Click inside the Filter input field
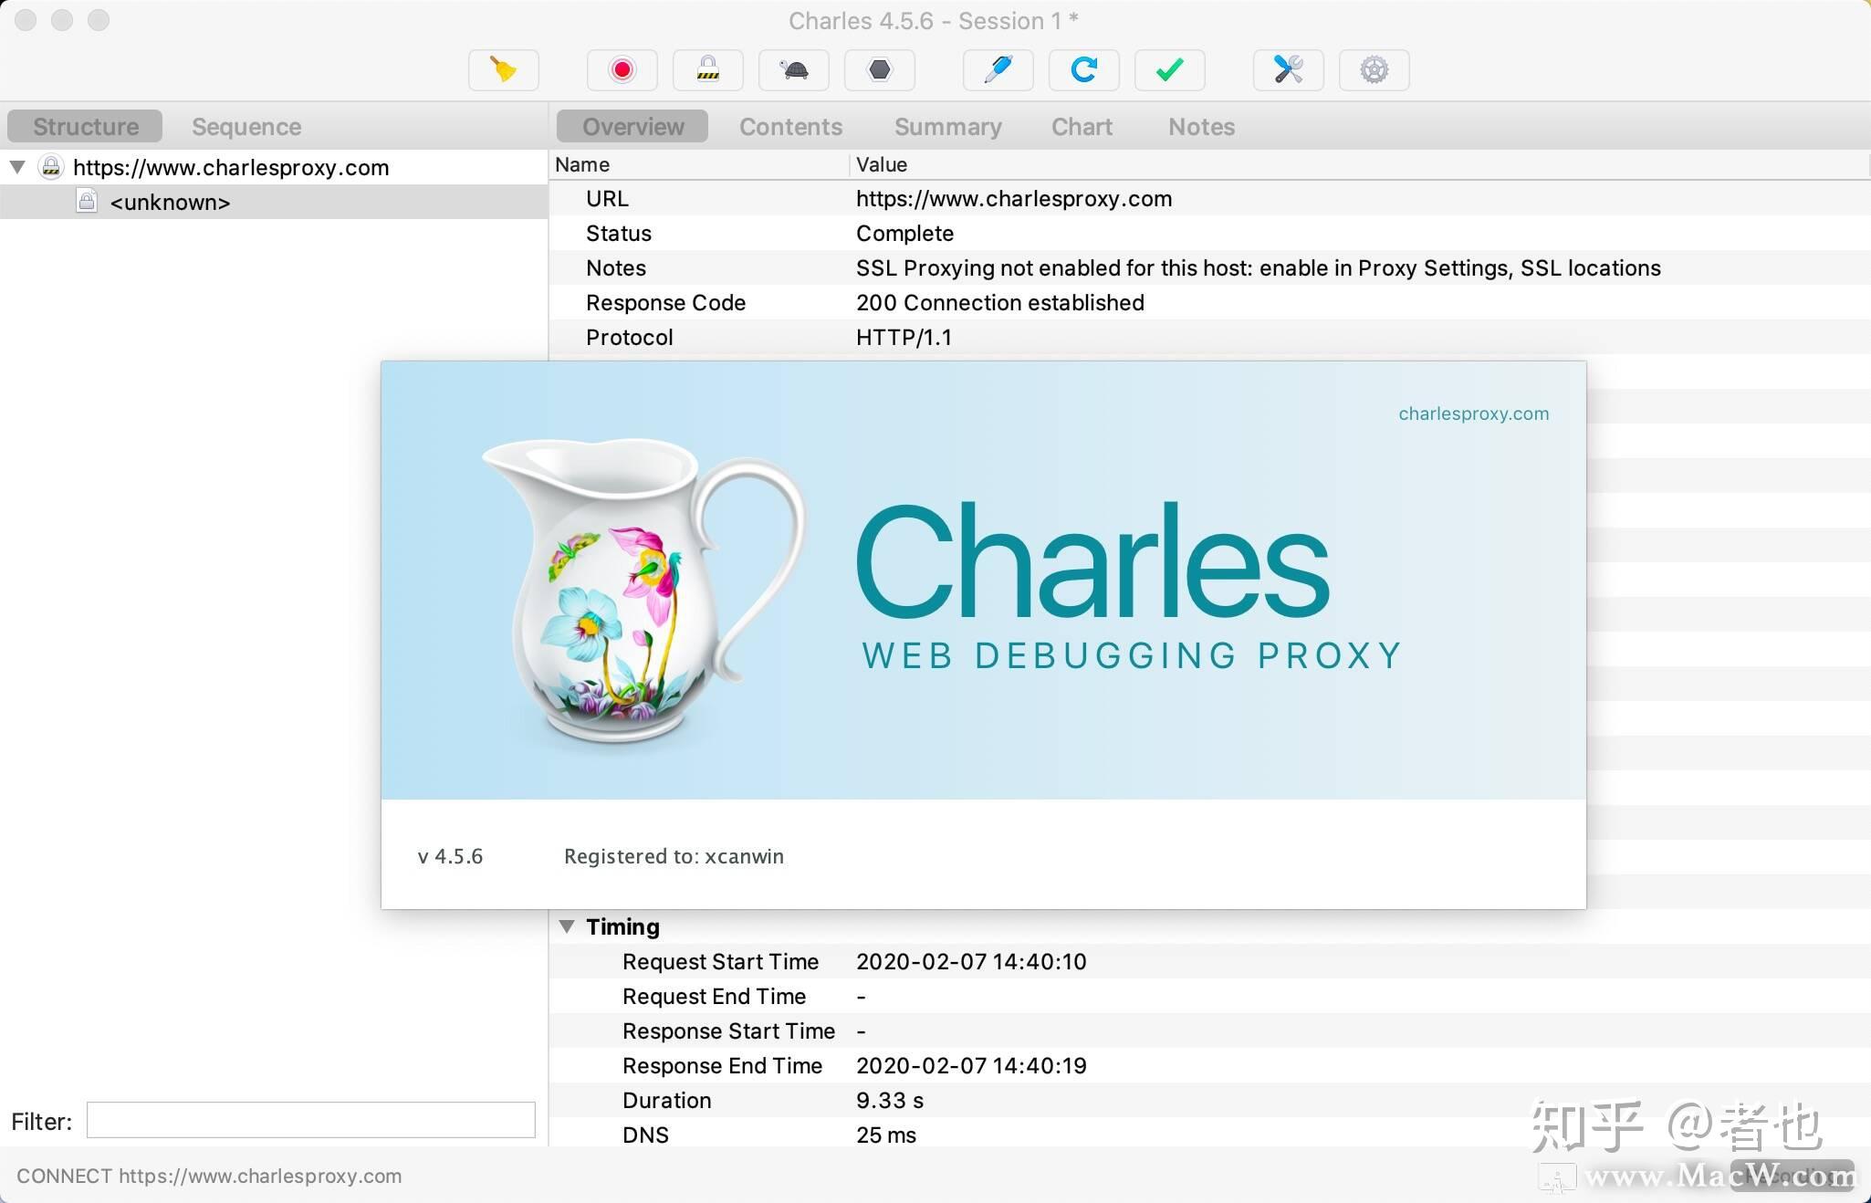This screenshot has width=1871, height=1203. [x=309, y=1120]
